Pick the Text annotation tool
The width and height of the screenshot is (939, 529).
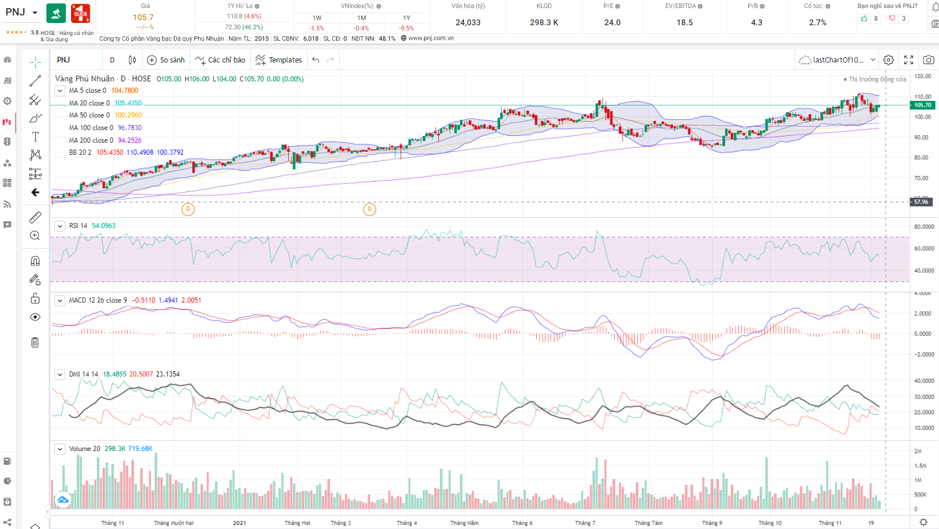coord(35,136)
